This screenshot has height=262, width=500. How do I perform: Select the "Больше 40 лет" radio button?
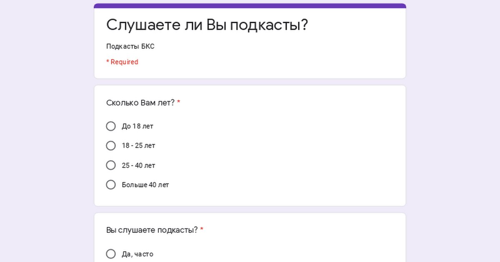click(x=111, y=185)
